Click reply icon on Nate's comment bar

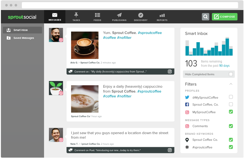coord(70,150)
